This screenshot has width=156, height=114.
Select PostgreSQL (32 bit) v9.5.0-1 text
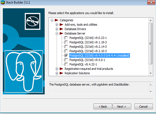pyautogui.click(x=87, y=60)
